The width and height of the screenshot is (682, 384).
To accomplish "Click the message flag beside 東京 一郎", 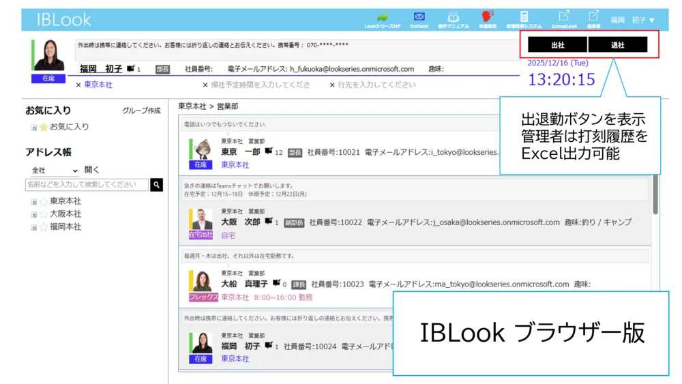I will [x=268, y=151].
